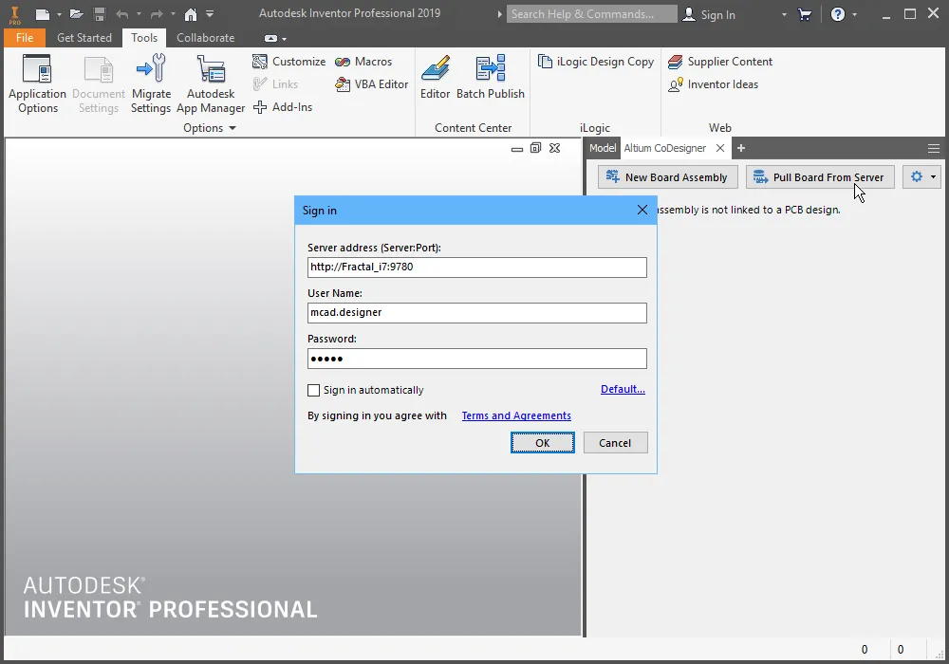Expand the New file dropdown arrow
Screen dimensions: 949x664
click(x=59, y=14)
